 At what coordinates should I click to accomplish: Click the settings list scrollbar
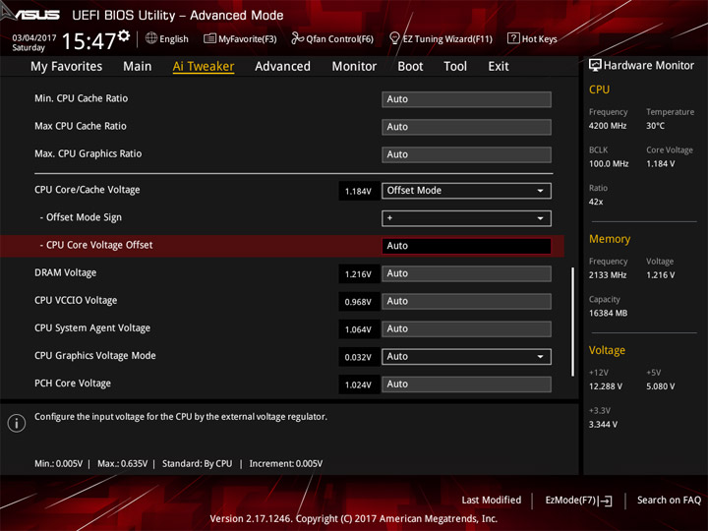(572, 322)
